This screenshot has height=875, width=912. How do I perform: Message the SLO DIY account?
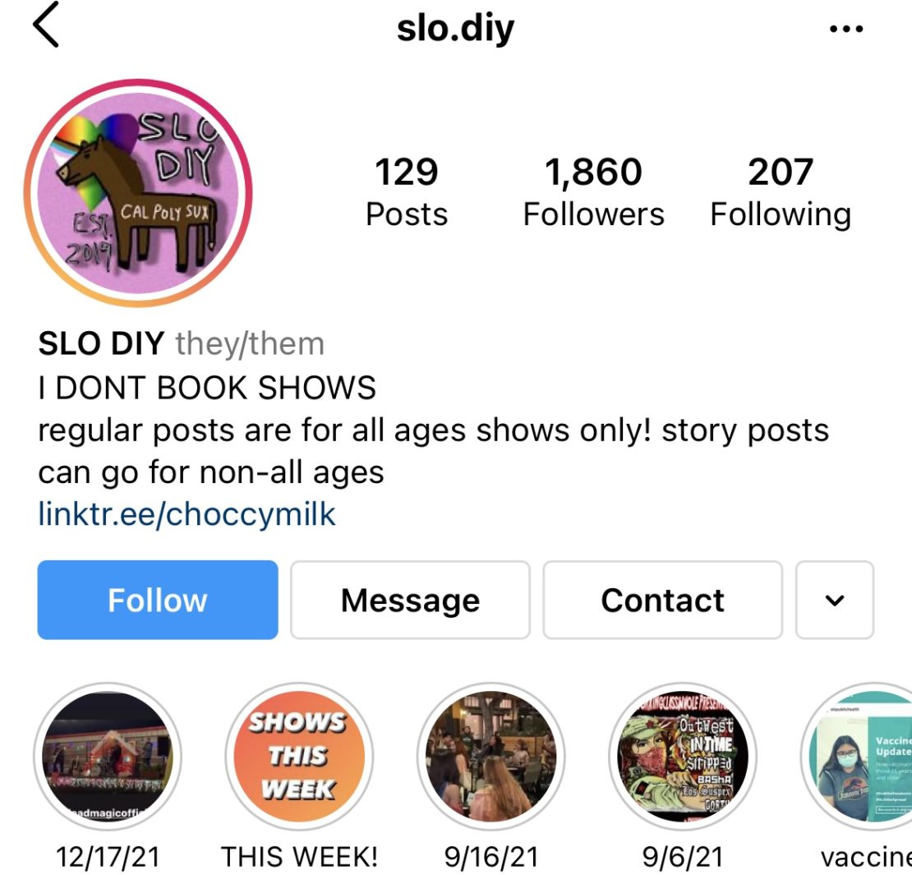(410, 600)
